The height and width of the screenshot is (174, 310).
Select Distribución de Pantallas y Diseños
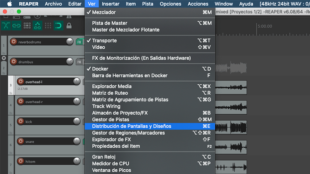[131, 126]
